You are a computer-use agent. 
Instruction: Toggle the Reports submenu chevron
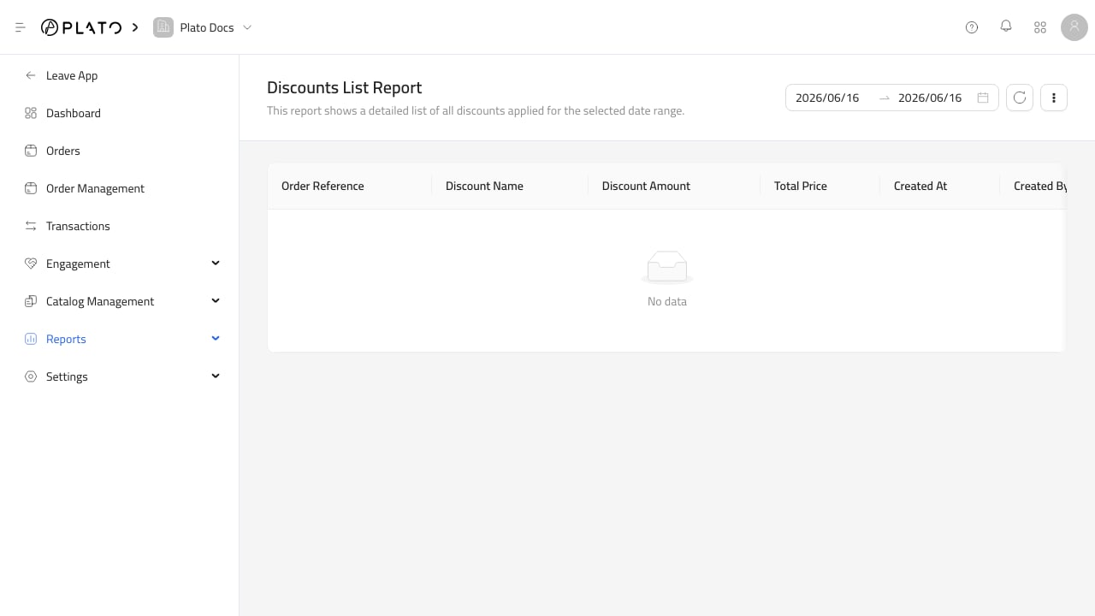[x=216, y=338]
